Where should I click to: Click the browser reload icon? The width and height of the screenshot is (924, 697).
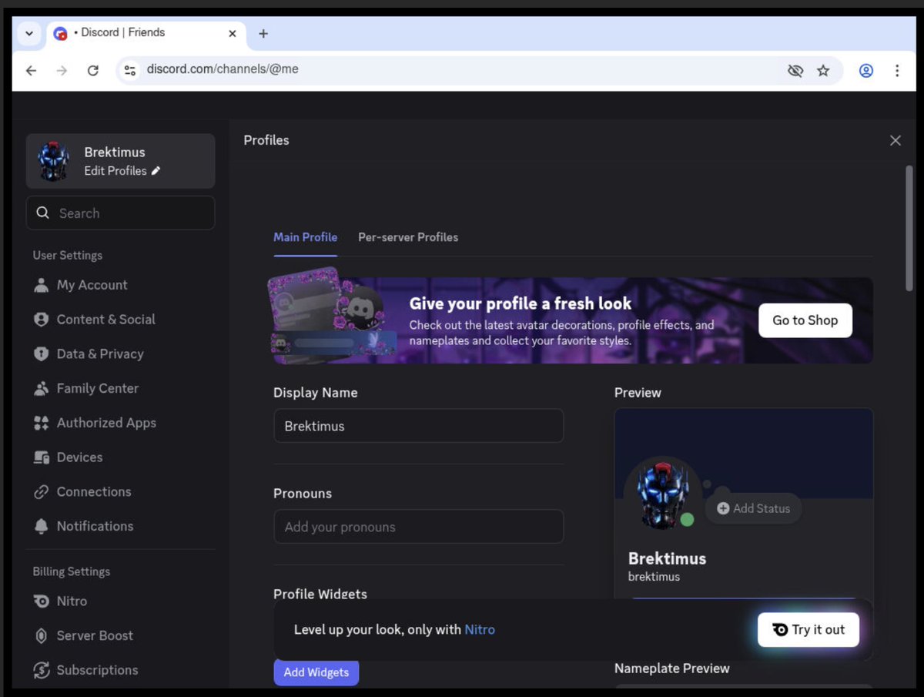pyautogui.click(x=93, y=70)
